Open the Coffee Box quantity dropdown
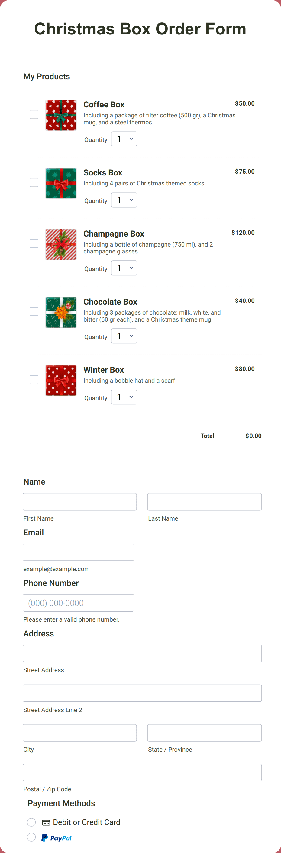 point(124,139)
